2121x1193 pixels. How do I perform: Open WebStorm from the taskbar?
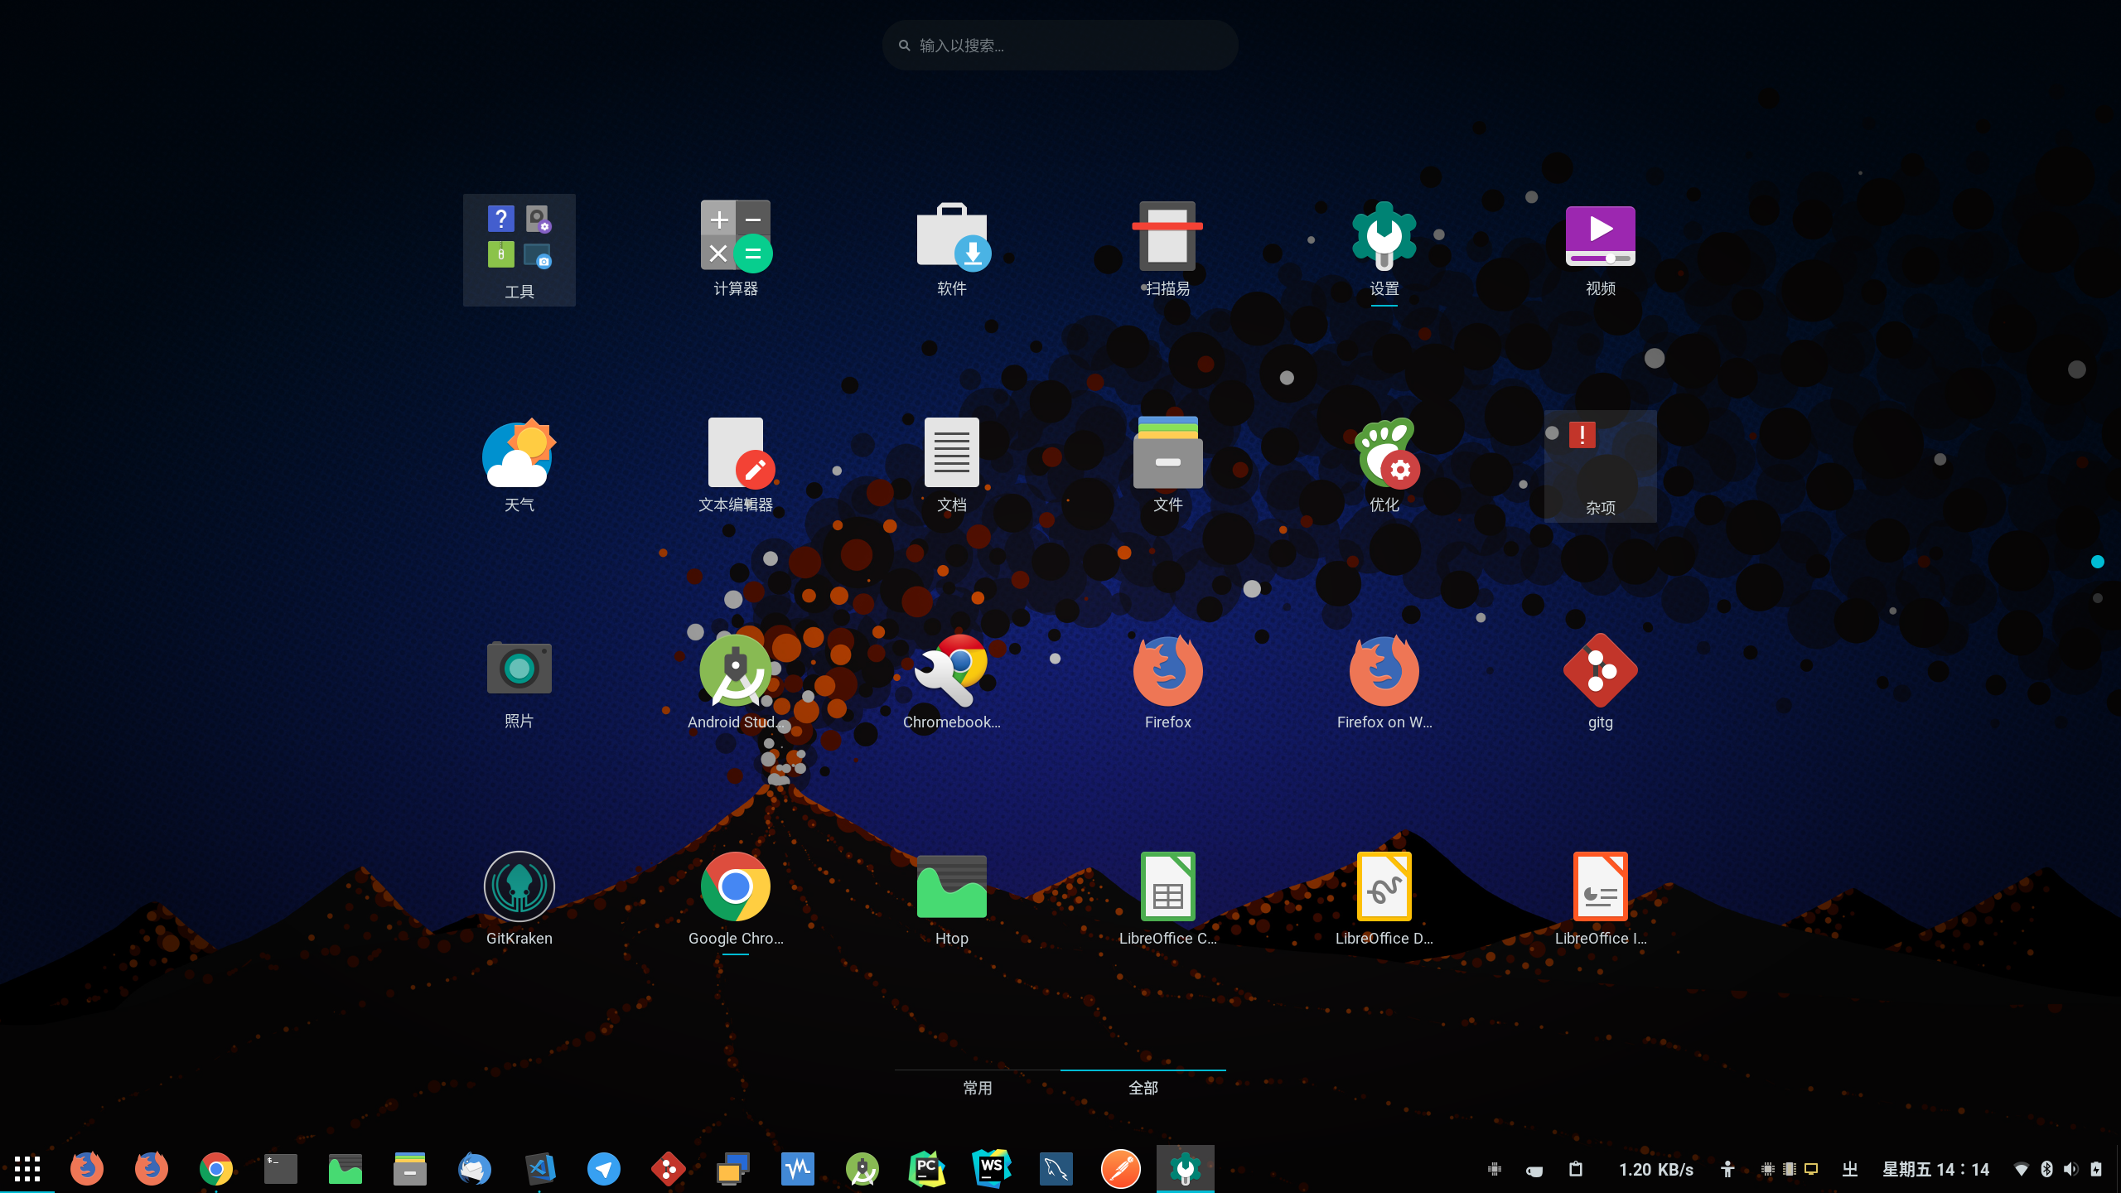tap(992, 1169)
